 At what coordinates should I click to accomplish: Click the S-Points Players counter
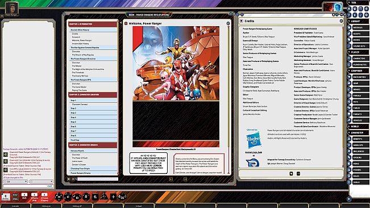(44, 195)
